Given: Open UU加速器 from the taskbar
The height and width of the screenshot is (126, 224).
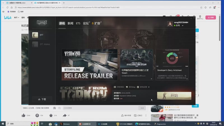Looking at the screenshot, I should pyautogui.click(x=103, y=124).
